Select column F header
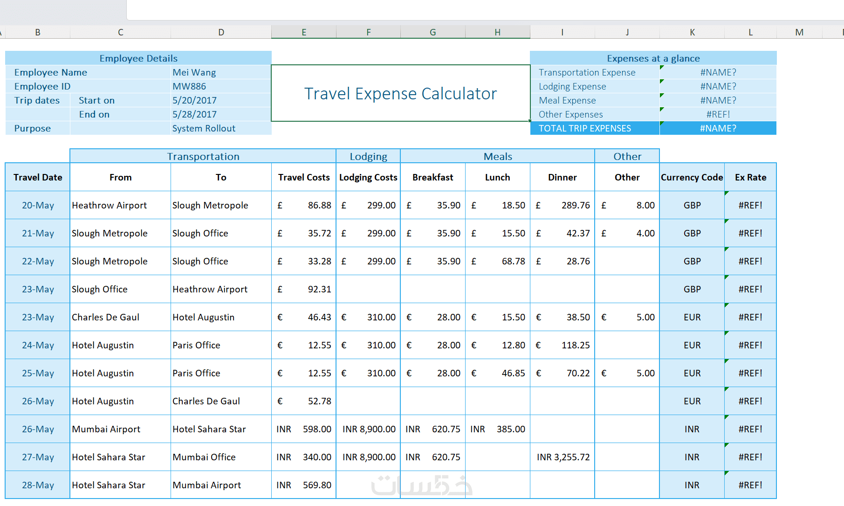844x506 pixels. [369, 32]
